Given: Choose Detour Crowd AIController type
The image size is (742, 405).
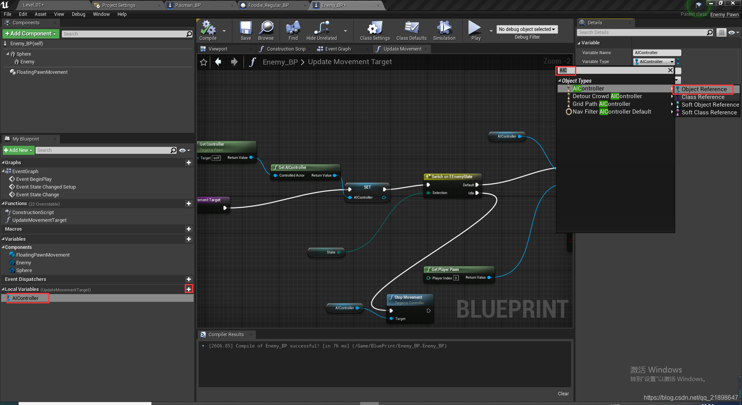Looking at the screenshot, I should pos(607,96).
